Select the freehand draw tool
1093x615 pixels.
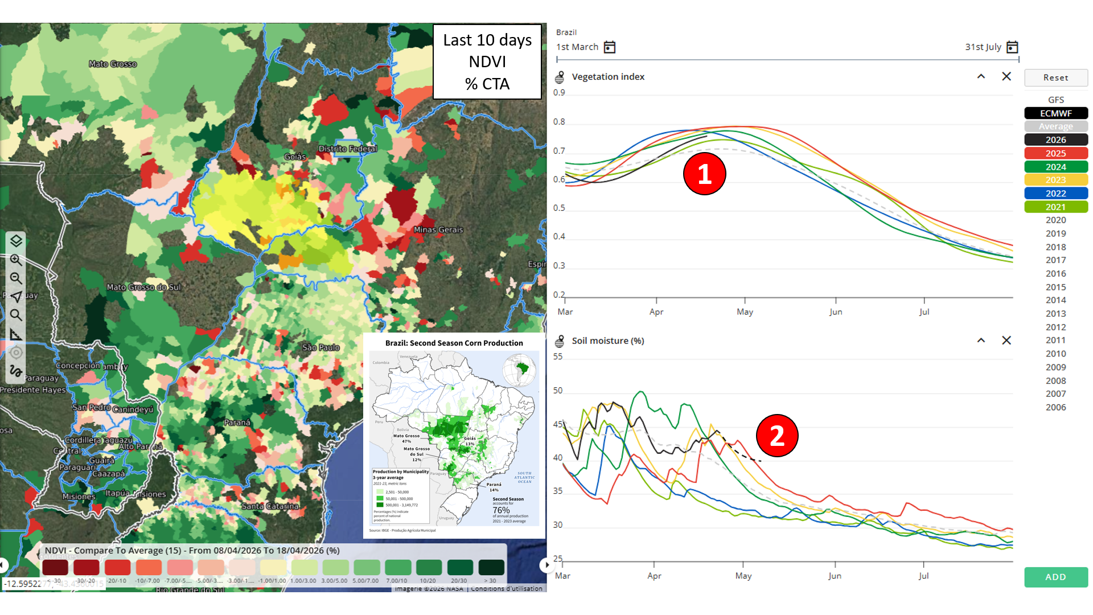click(16, 371)
